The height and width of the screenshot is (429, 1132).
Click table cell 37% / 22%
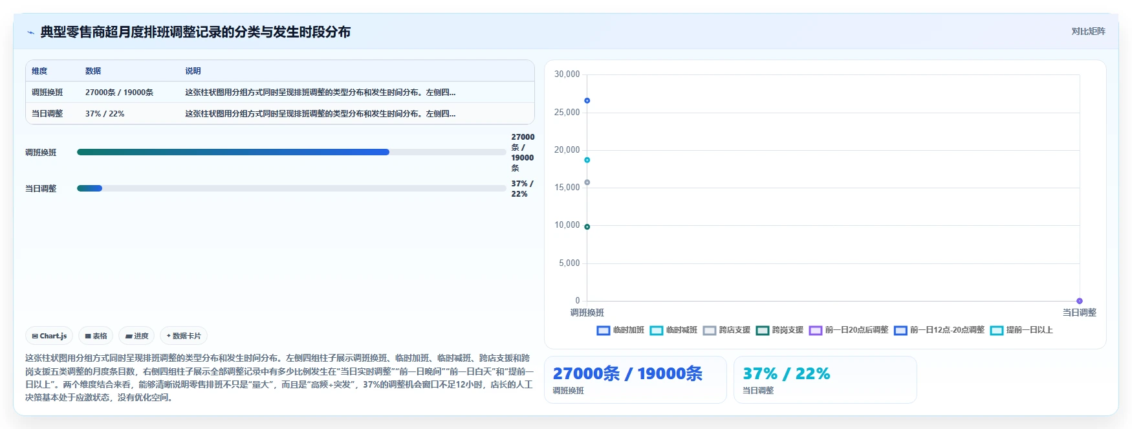[x=105, y=114]
